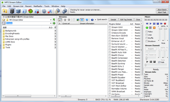Screen dimensions: 170x102
Task: Move stream down with the down arrow
Action: click(69, 20)
